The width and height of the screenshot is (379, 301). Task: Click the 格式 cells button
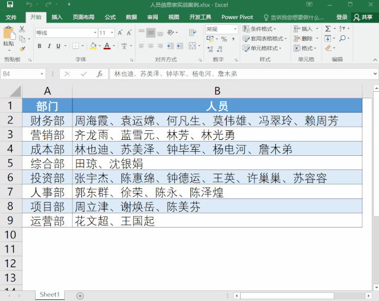pos(305,48)
